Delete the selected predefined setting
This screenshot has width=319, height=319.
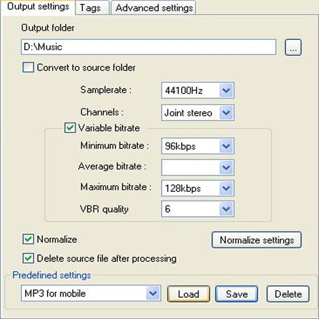[x=288, y=294]
